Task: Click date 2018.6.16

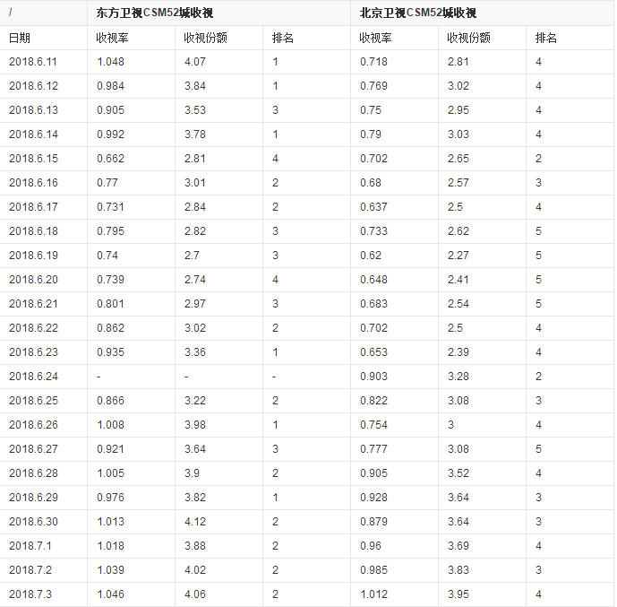Action: (33, 183)
